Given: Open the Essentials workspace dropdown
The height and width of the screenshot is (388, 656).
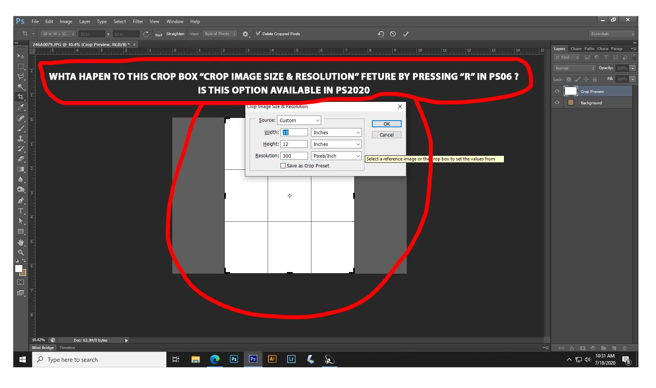Looking at the screenshot, I should click(612, 34).
